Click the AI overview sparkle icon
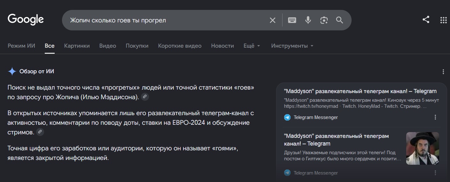This screenshot has height=182, width=450. [12, 71]
